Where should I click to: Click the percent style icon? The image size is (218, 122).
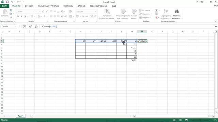point(83,16)
